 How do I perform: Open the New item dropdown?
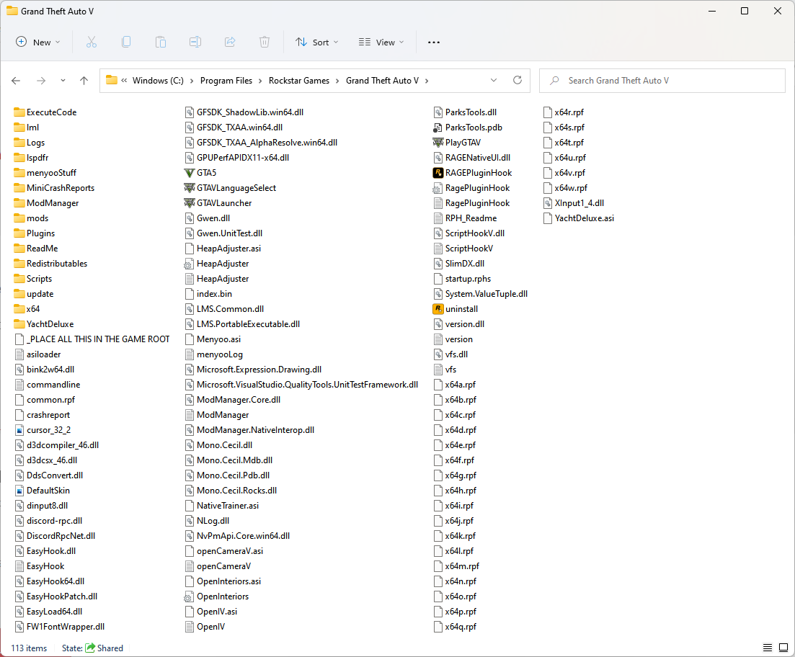click(38, 43)
